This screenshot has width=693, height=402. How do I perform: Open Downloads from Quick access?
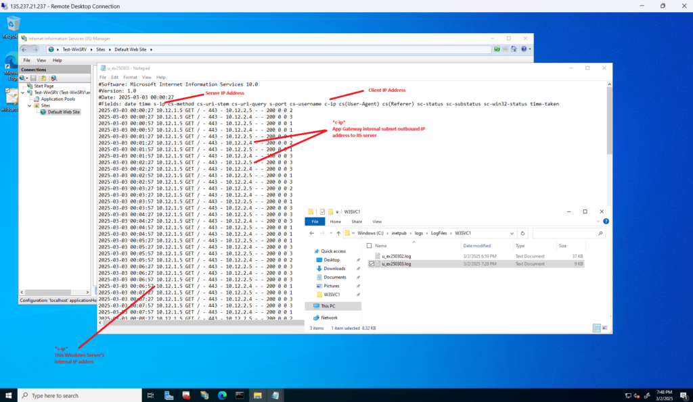[334, 268]
